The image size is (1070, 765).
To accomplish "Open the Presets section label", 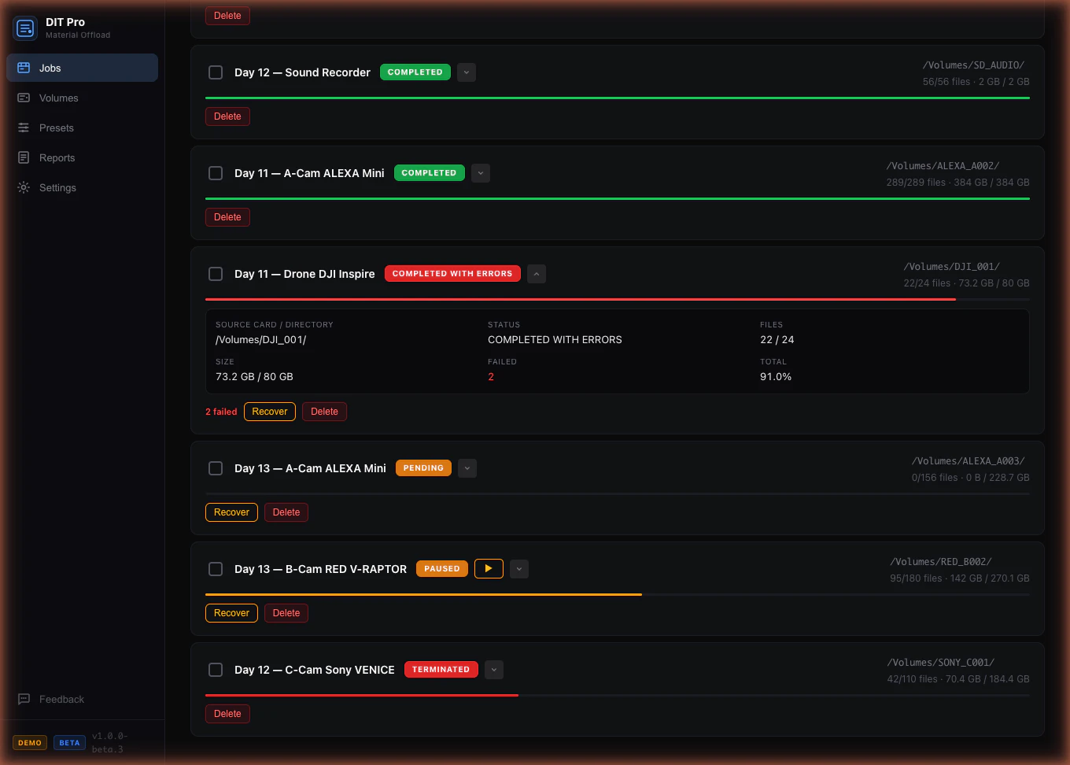I will [x=57, y=128].
